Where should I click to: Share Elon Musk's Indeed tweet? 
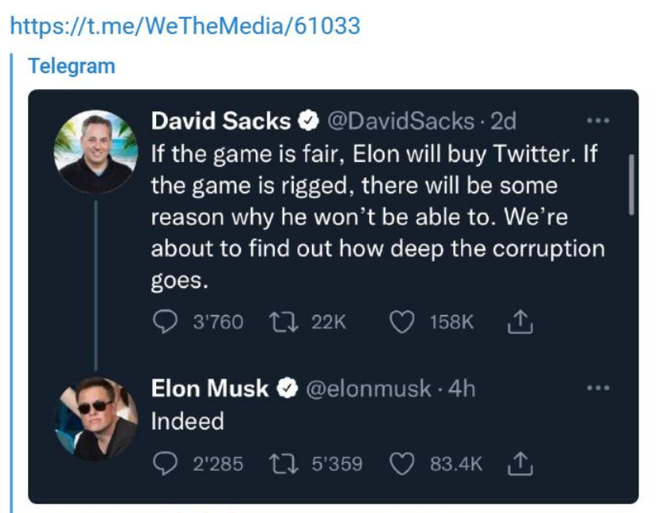517,462
